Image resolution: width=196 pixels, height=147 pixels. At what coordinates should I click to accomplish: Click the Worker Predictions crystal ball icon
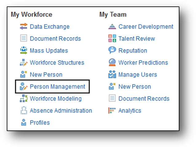112,63
